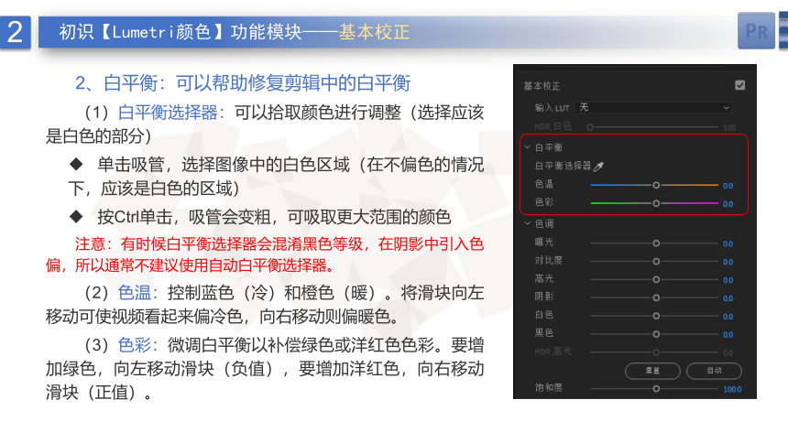Click the 饱和度 label
The height and width of the screenshot is (443, 788).
(548, 387)
